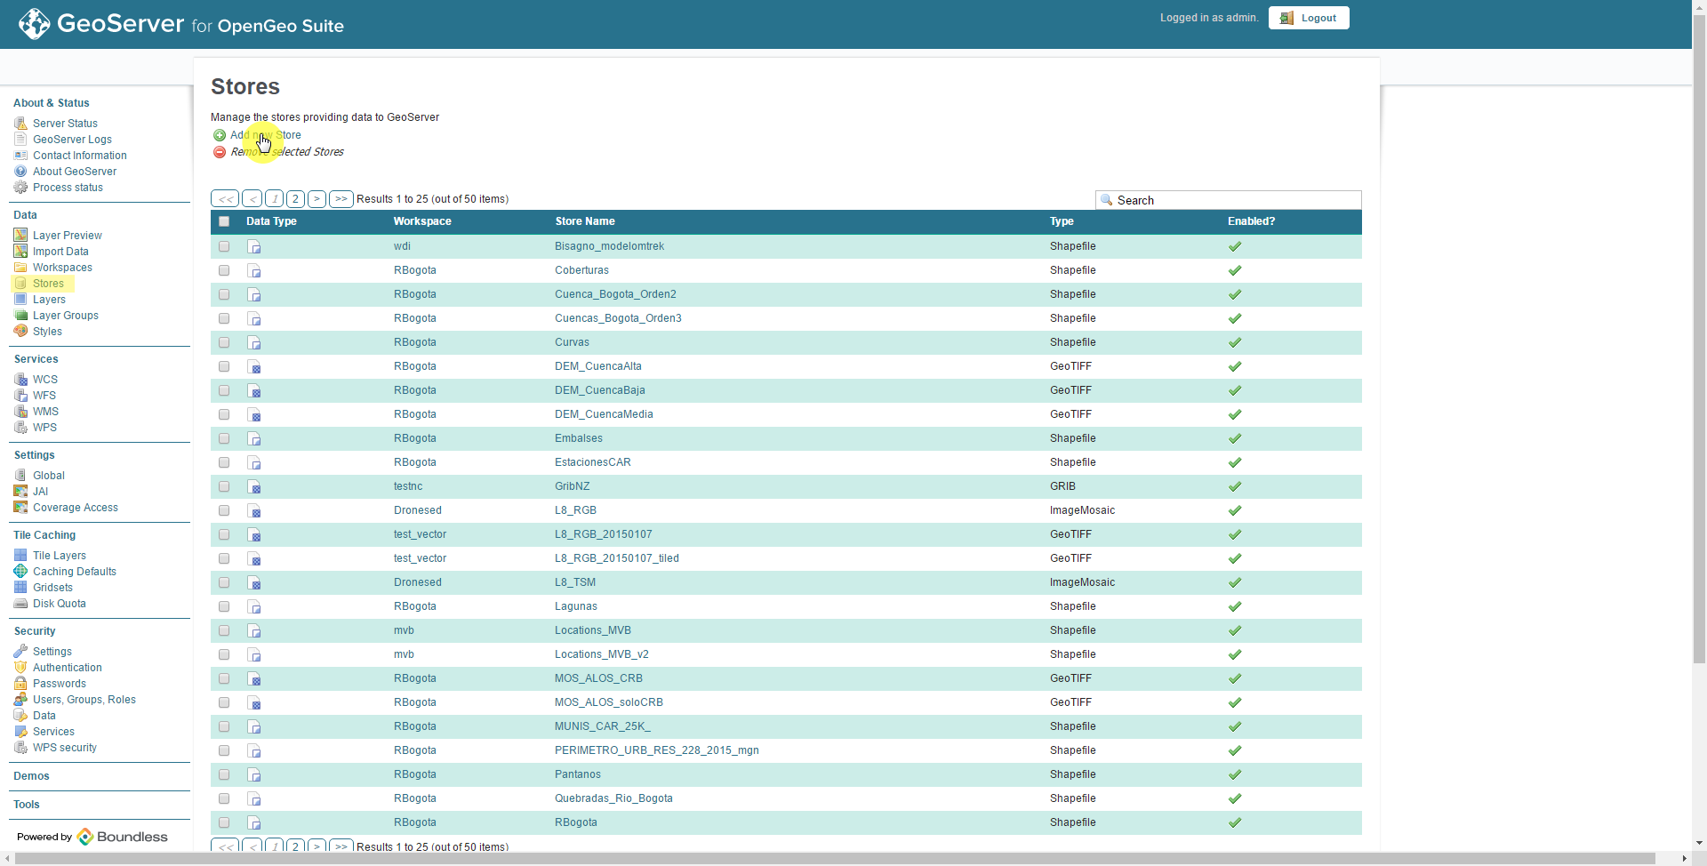Viewport: 1707px width, 866px height.
Task: Click the Styles palette icon
Action: tap(20, 332)
